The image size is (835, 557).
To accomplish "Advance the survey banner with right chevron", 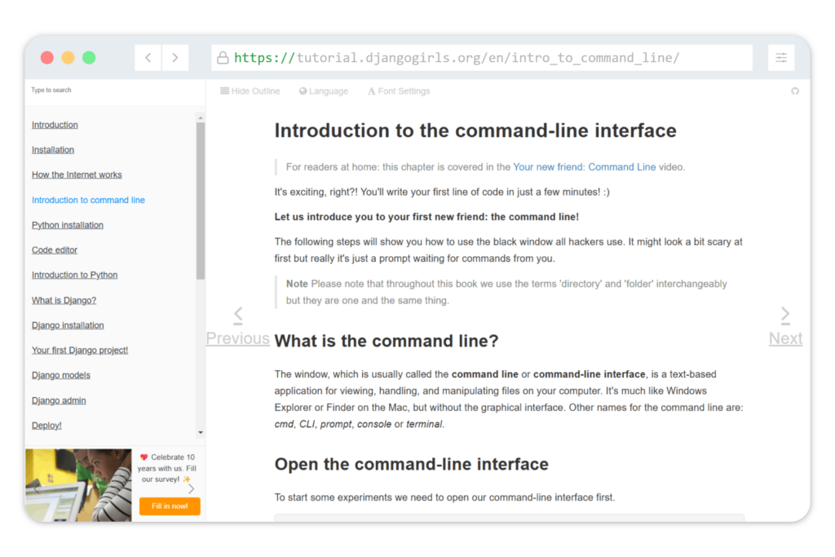I will (191, 488).
